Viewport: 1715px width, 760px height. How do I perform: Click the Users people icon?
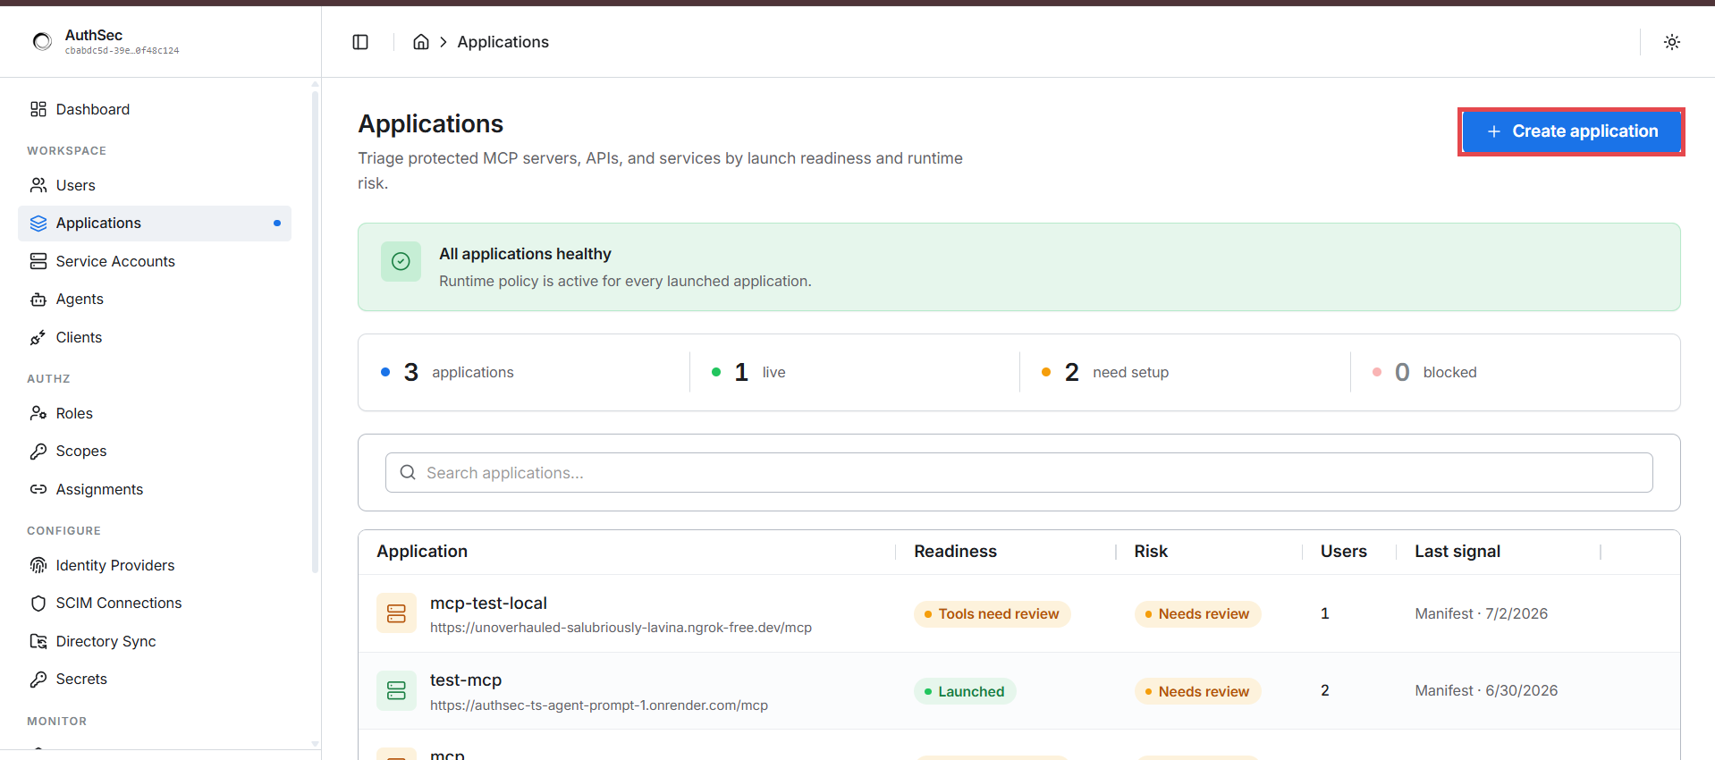click(38, 185)
